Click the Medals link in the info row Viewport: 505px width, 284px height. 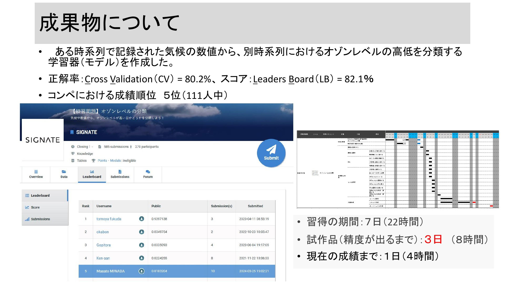coord(115,161)
